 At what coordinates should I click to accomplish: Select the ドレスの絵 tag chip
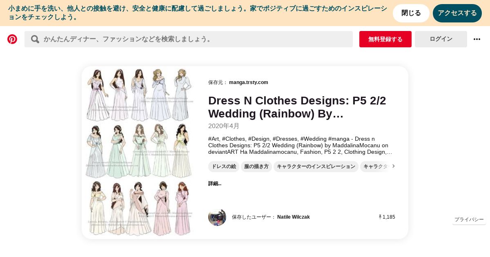point(224,166)
